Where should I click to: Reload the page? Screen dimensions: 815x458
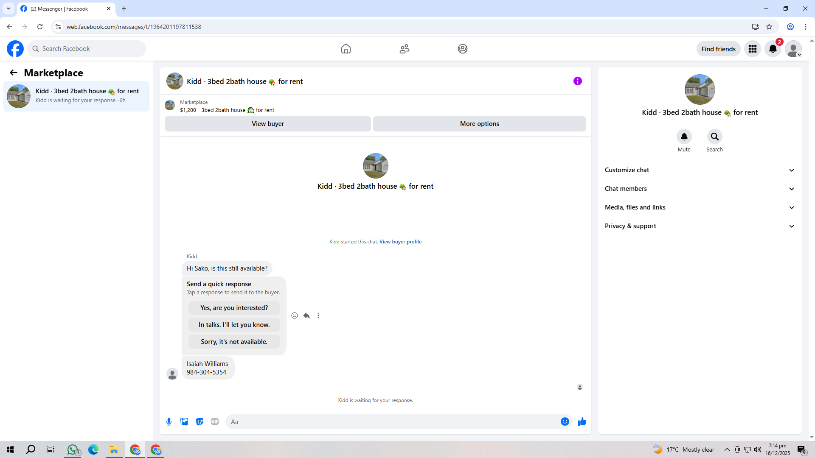40,27
